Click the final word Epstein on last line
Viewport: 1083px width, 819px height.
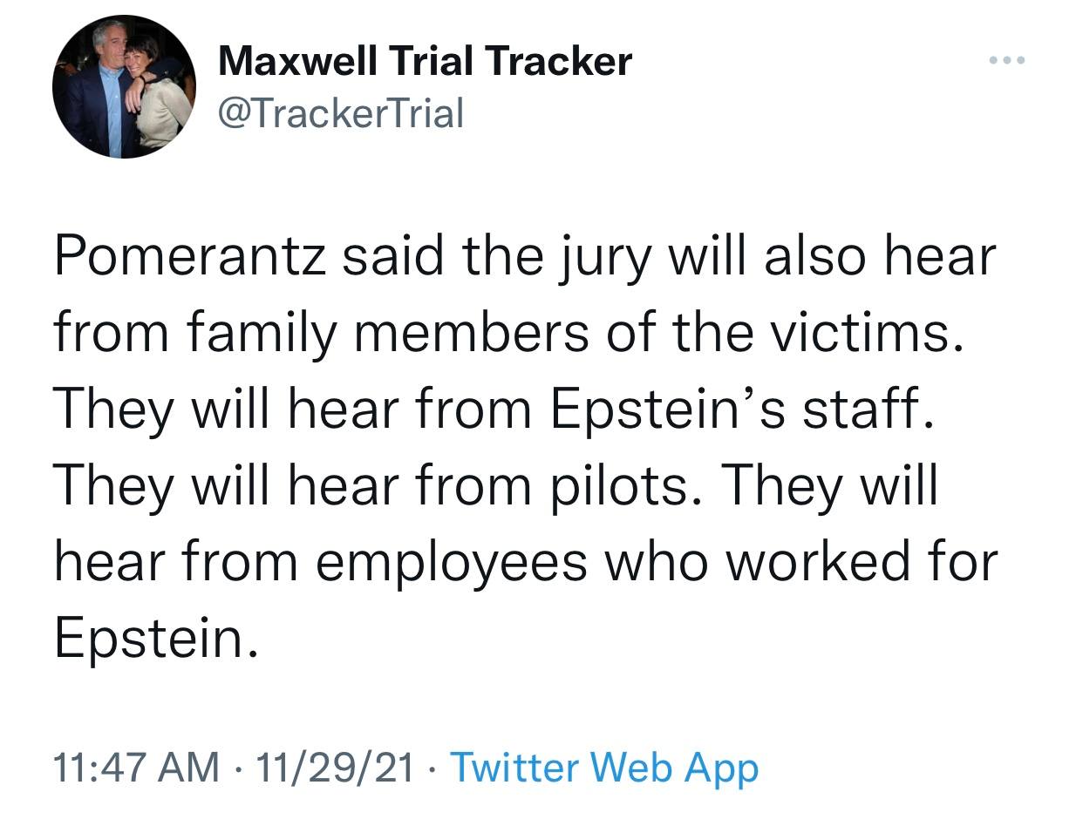coord(155,639)
